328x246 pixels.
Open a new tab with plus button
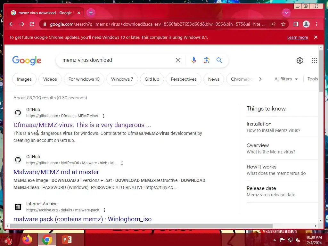(x=91, y=13)
